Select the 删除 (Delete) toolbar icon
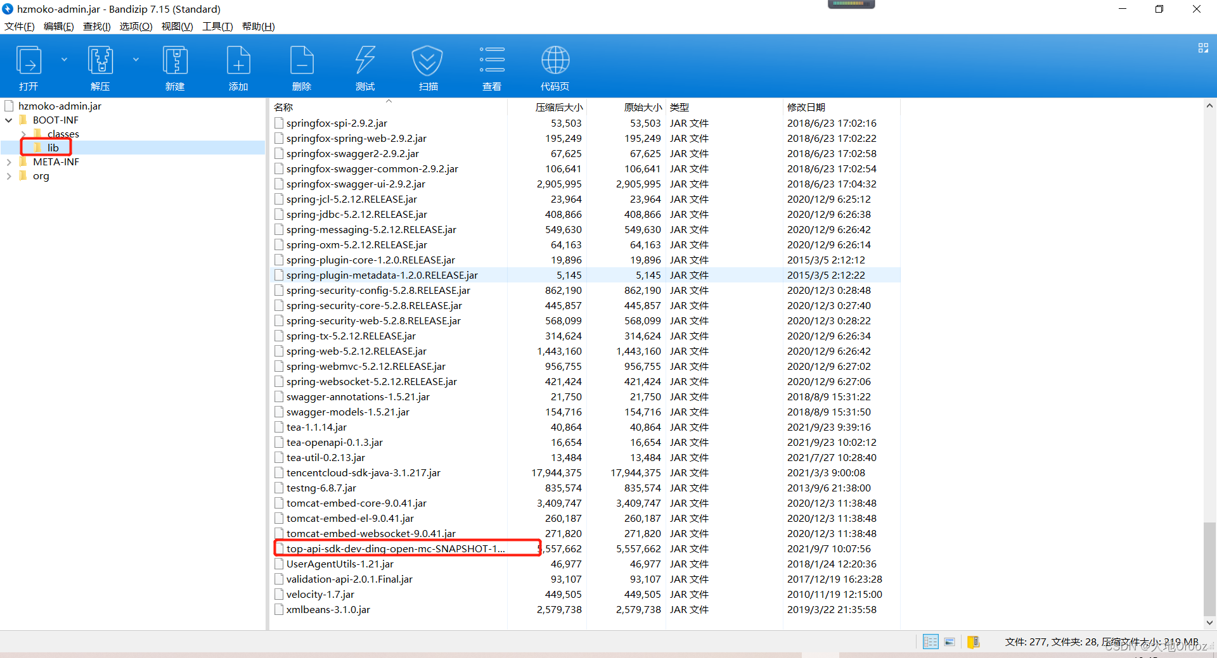 [x=302, y=65]
